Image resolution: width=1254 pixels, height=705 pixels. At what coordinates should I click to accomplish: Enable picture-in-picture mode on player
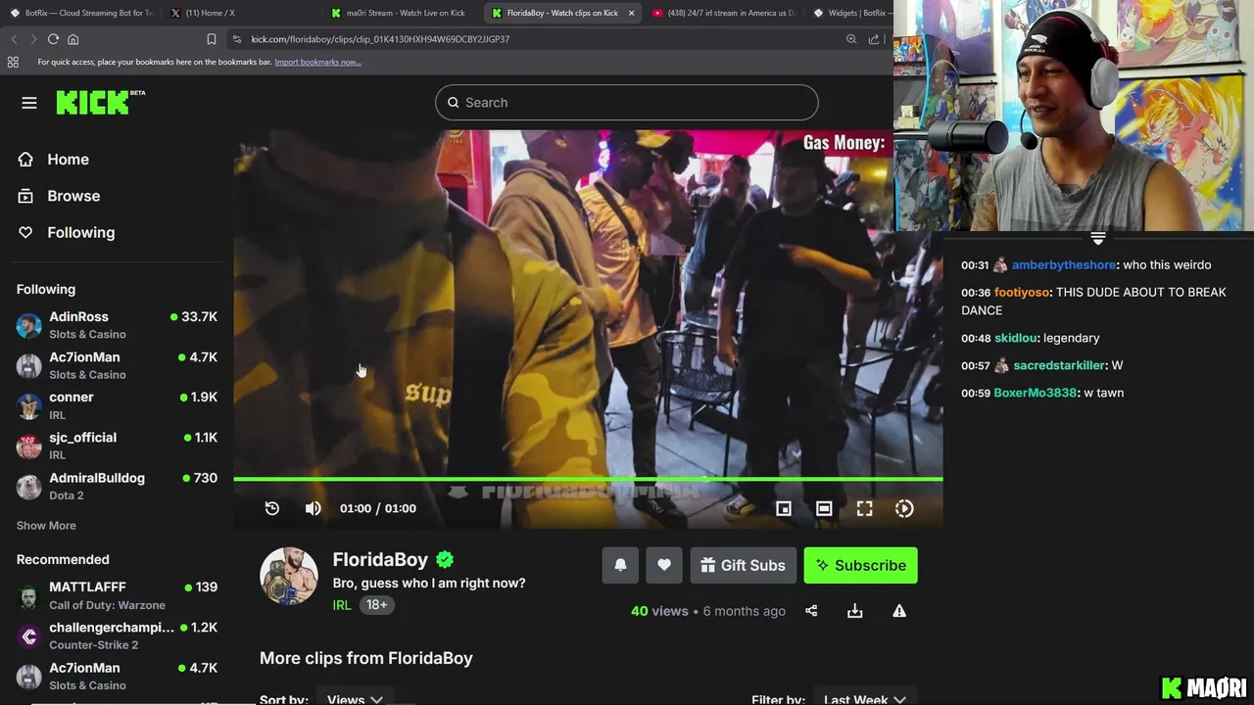[784, 508]
